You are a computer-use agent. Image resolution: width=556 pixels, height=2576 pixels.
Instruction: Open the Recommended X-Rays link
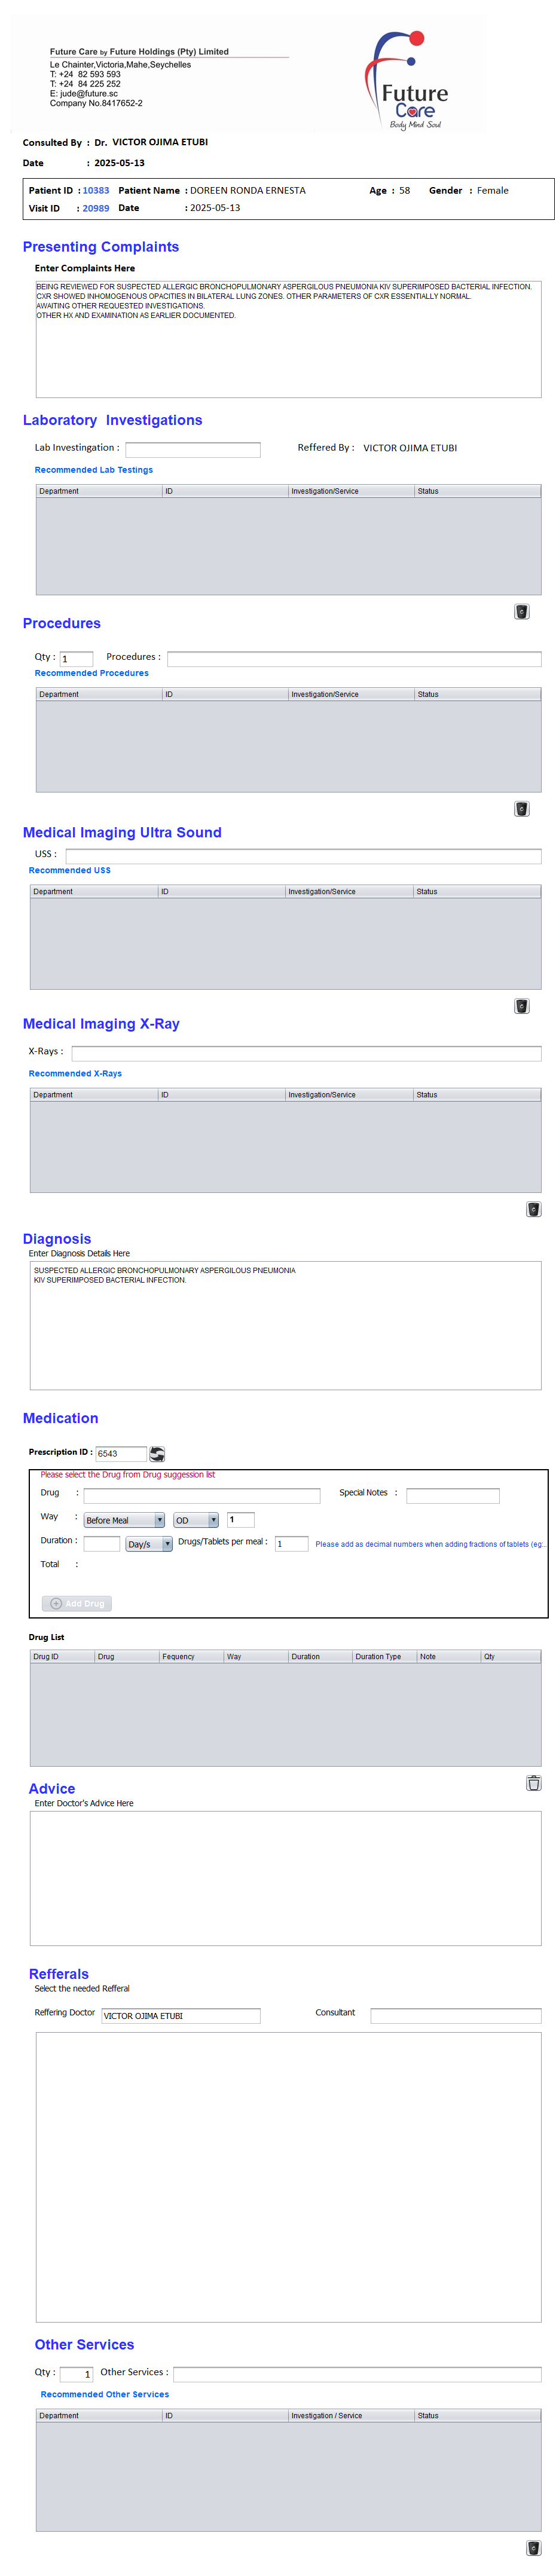75,1073
